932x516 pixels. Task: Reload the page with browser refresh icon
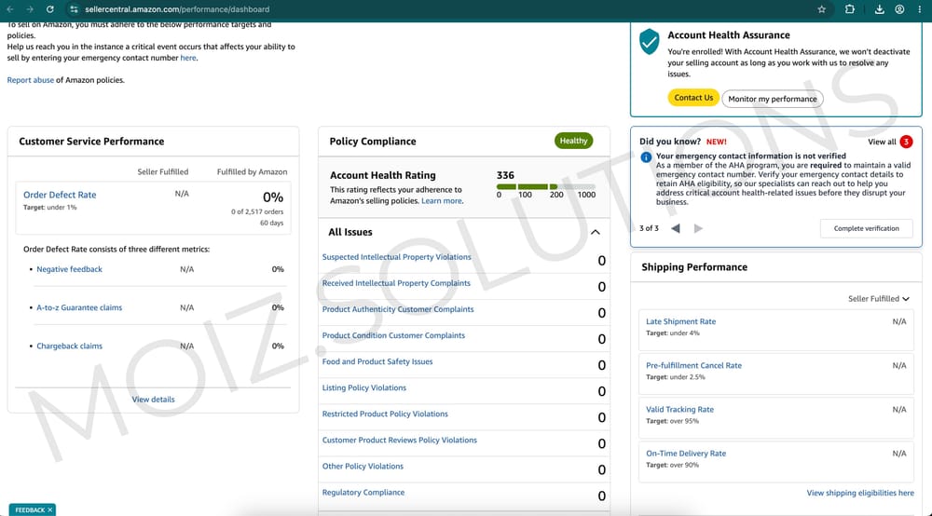coord(50,9)
